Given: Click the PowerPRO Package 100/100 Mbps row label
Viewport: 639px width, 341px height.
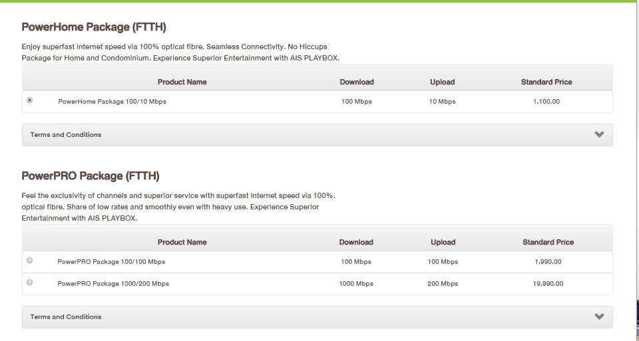Looking at the screenshot, I should 111,262.
